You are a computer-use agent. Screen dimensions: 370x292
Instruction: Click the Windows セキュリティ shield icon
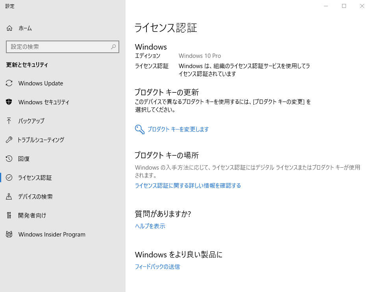pos(9,102)
